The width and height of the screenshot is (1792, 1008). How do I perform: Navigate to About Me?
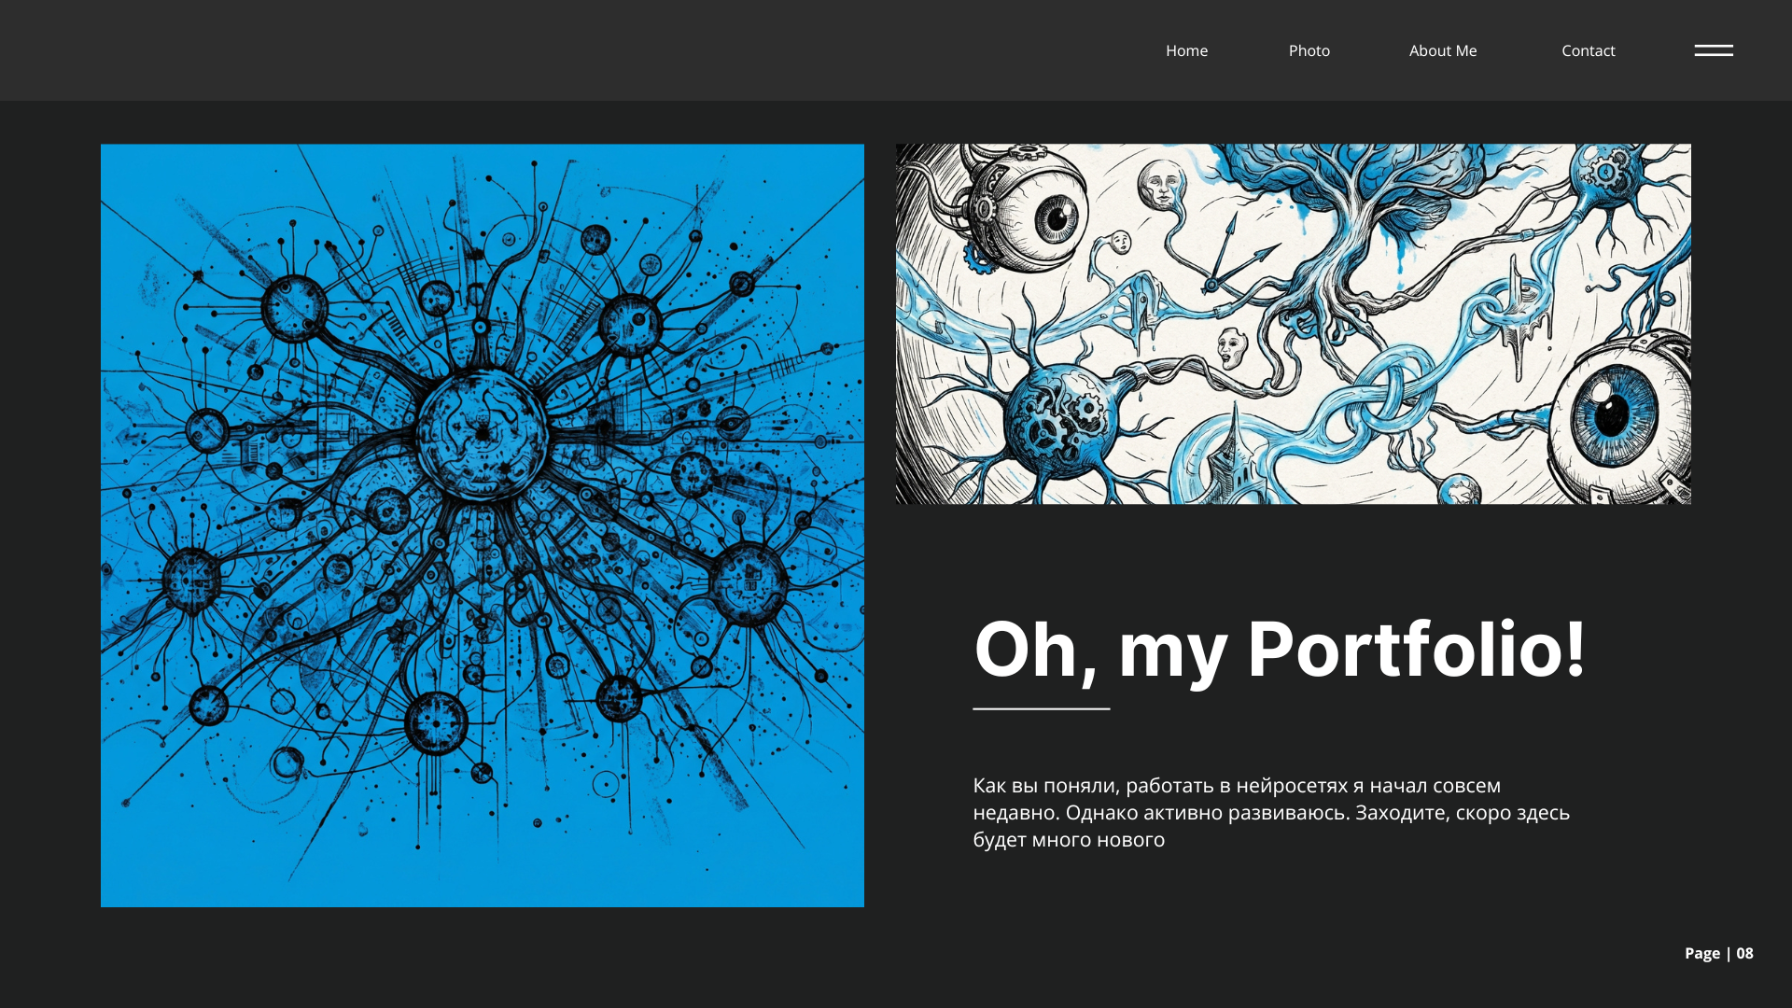tap(1442, 50)
